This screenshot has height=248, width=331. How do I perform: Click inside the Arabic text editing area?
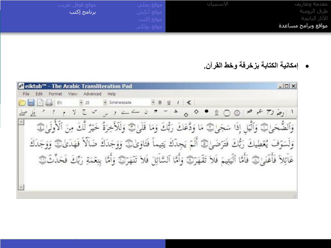tap(160, 155)
